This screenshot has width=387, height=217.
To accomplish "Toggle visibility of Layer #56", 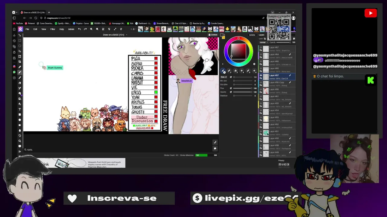I will click(261, 90).
